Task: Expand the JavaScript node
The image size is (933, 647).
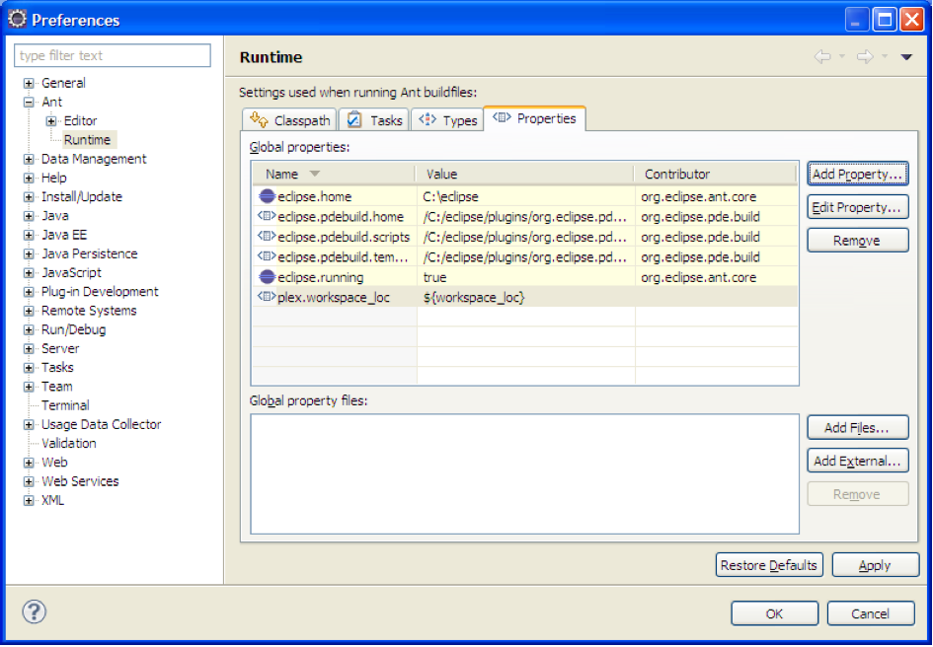Action: pos(29,273)
